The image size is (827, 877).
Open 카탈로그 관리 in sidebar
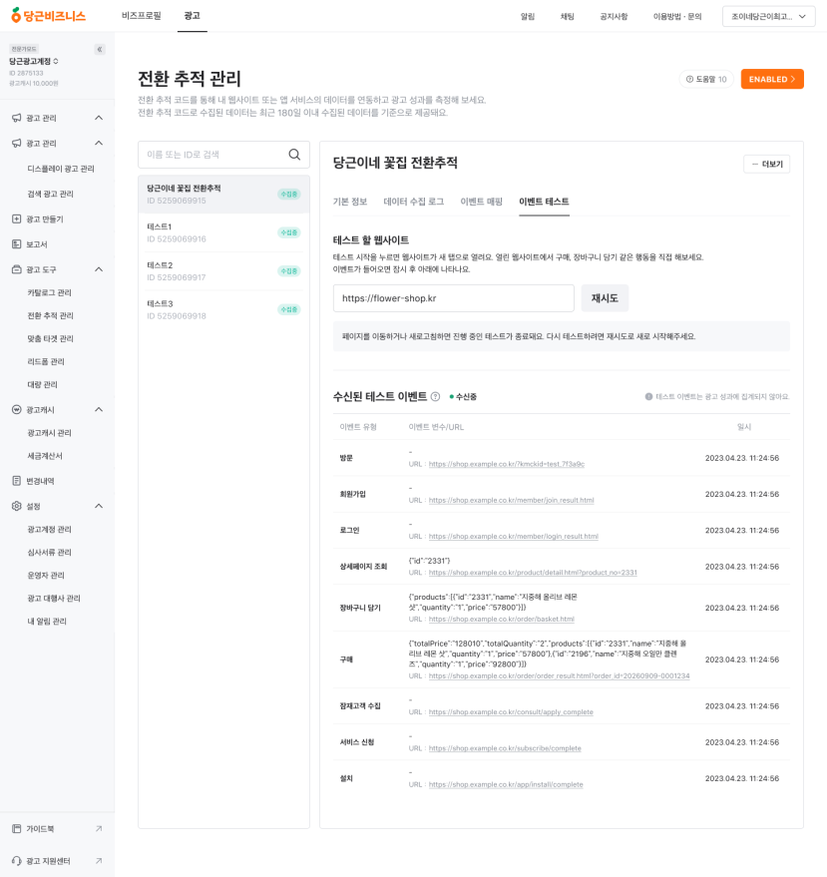[x=49, y=292]
